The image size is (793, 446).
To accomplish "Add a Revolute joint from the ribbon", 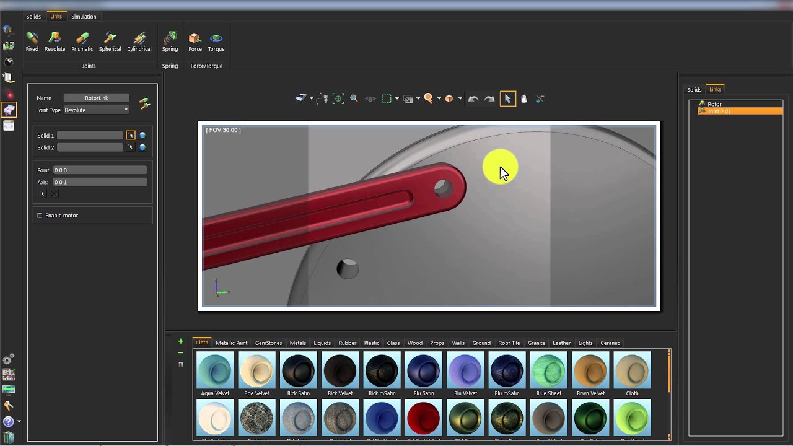I will click(x=55, y=42).
